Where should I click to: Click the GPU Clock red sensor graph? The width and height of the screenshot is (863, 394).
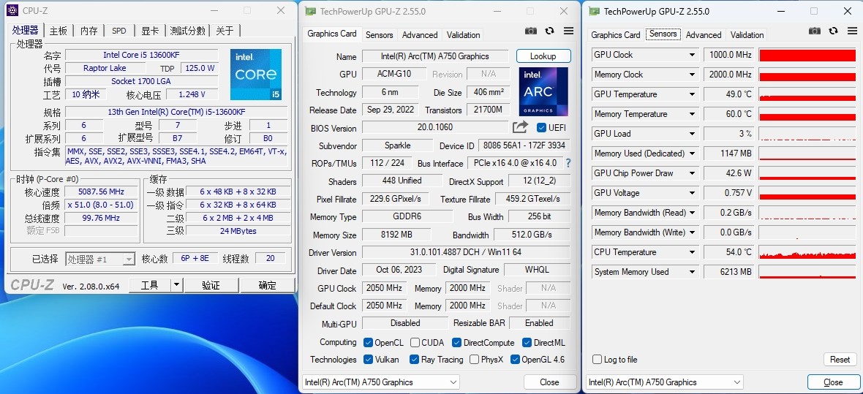coord(808,55)
